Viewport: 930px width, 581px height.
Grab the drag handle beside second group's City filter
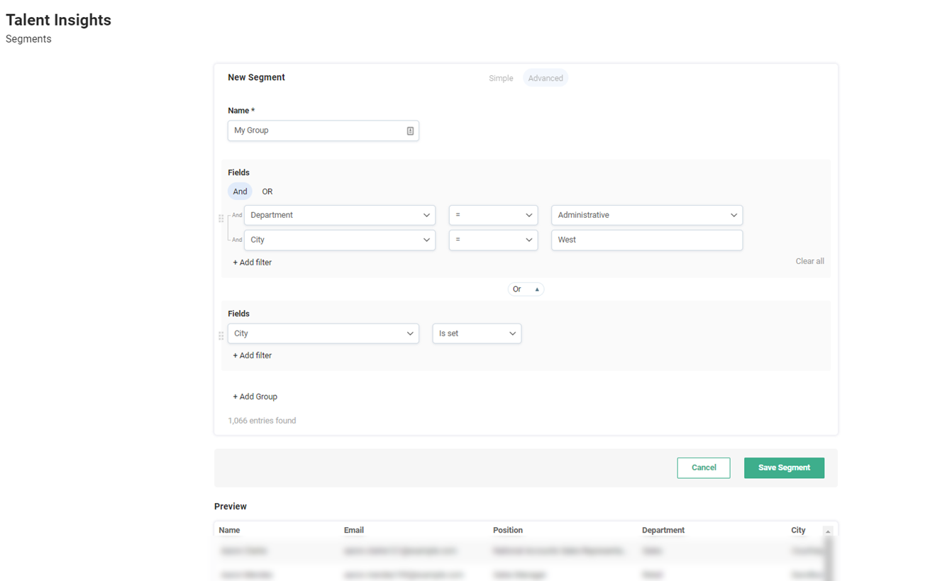(x=221, y=336)
